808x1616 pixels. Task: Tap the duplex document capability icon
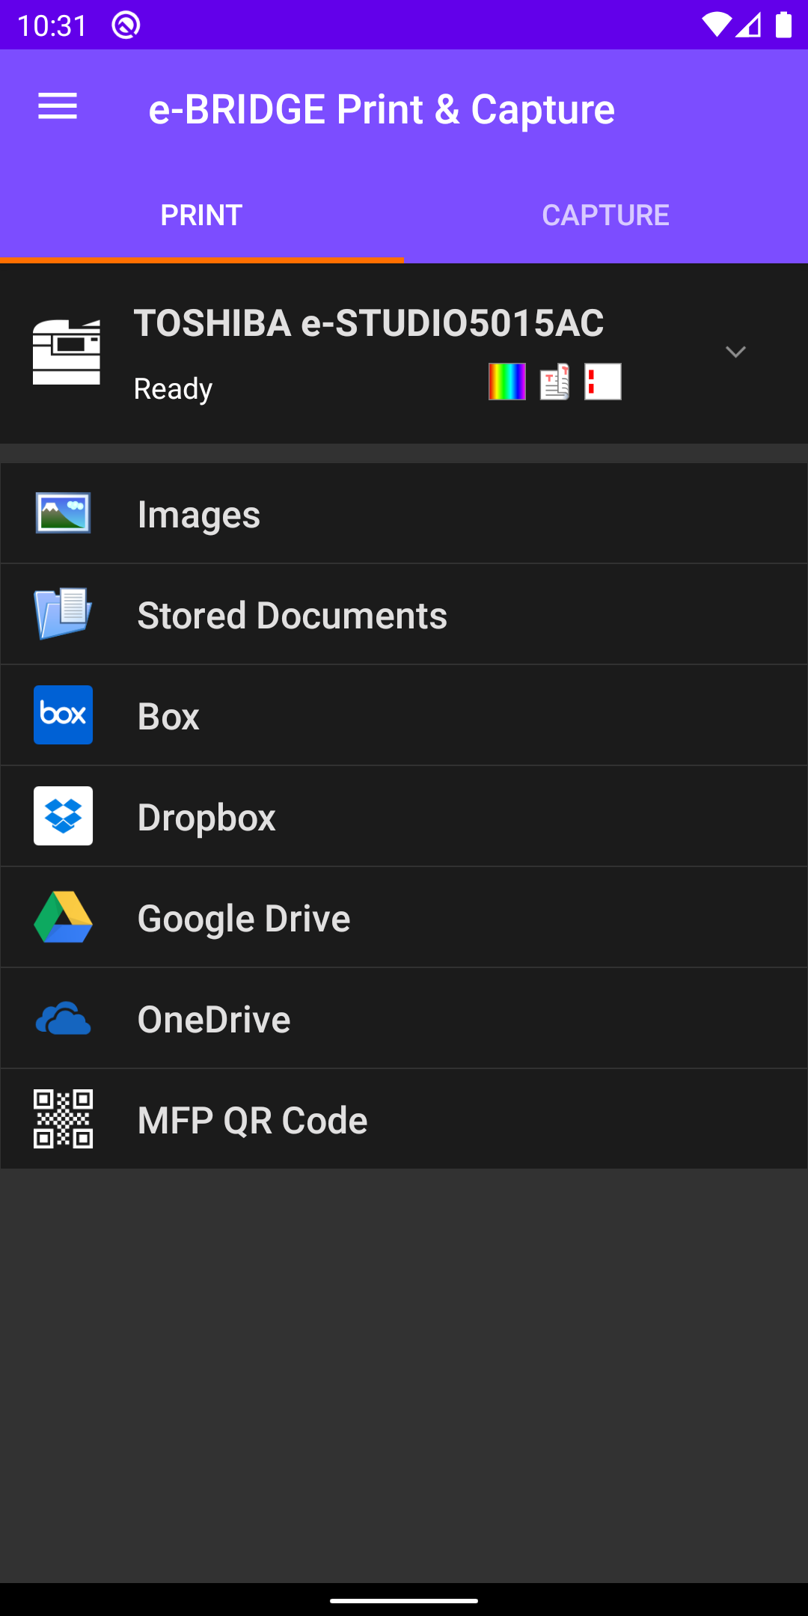point(555,382)
